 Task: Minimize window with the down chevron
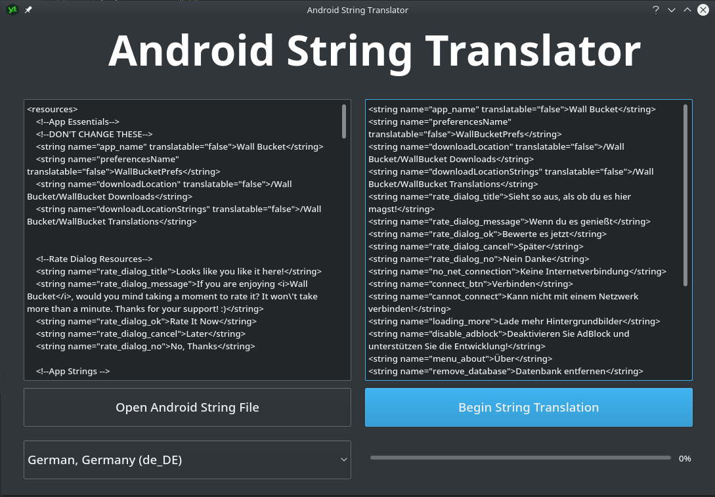coord(672,10)
